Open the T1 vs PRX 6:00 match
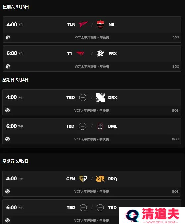 [92, 58]
